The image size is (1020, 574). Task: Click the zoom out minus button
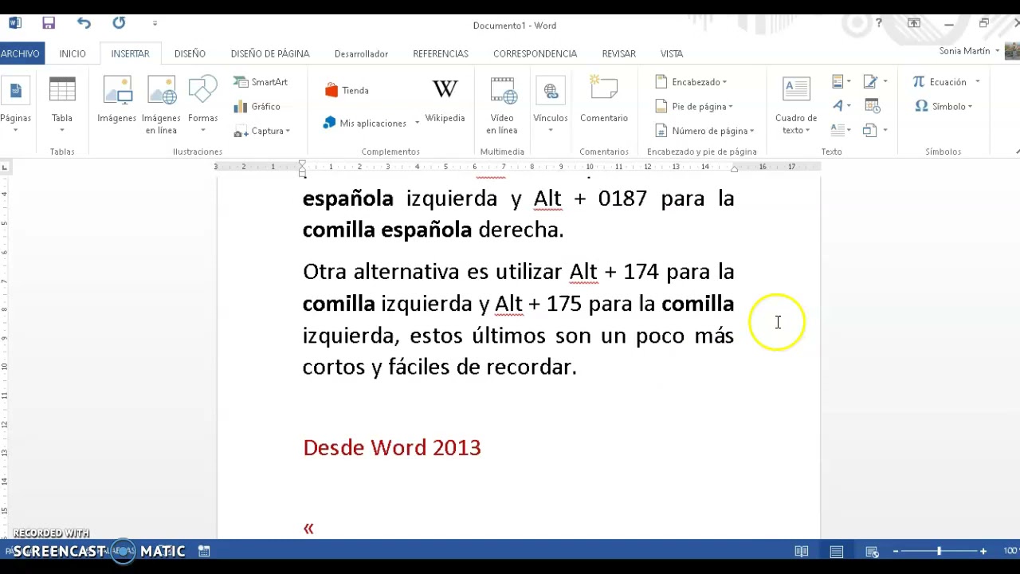895,551
